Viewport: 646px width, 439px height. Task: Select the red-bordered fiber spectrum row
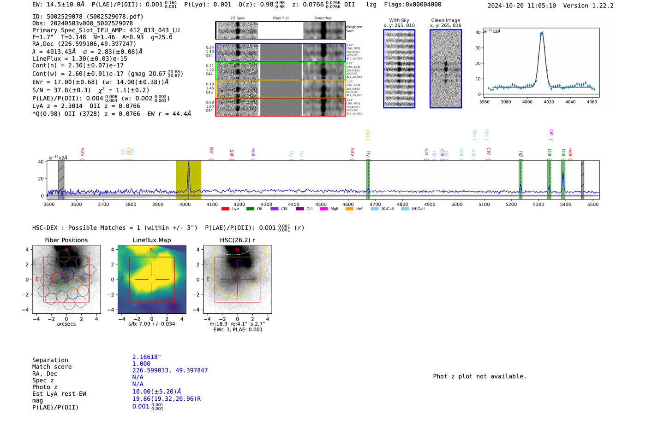coord(280,107)
